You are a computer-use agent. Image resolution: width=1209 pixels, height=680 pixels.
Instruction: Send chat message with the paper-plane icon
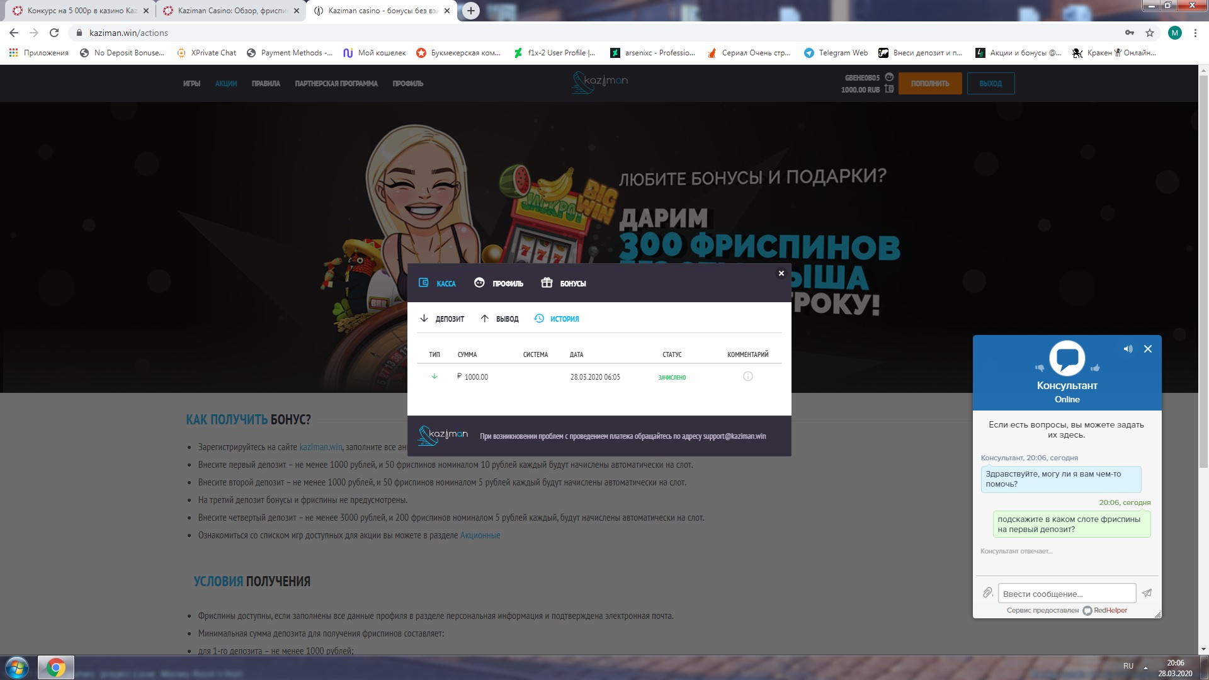(x=1147, y=592)
